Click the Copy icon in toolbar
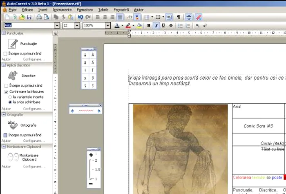 (56, 17)
